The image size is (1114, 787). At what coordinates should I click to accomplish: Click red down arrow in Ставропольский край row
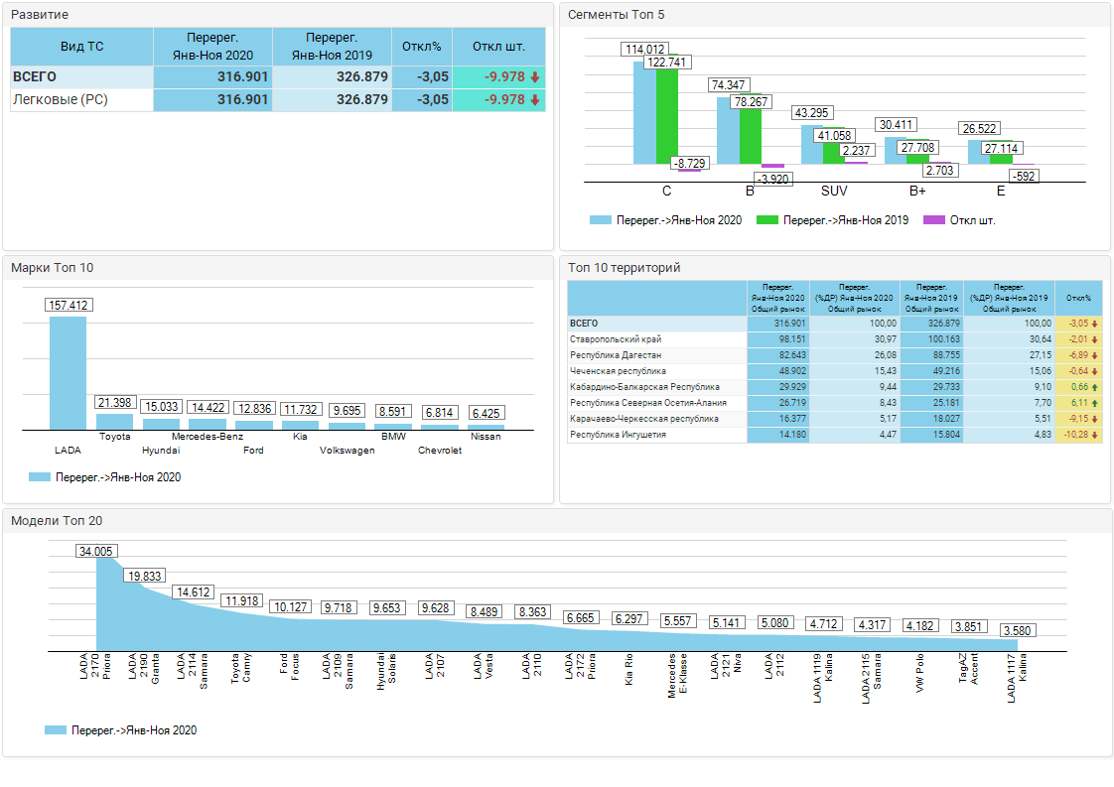[1094, 339]
